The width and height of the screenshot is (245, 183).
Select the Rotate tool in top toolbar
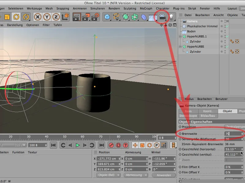tap(16, 17)
